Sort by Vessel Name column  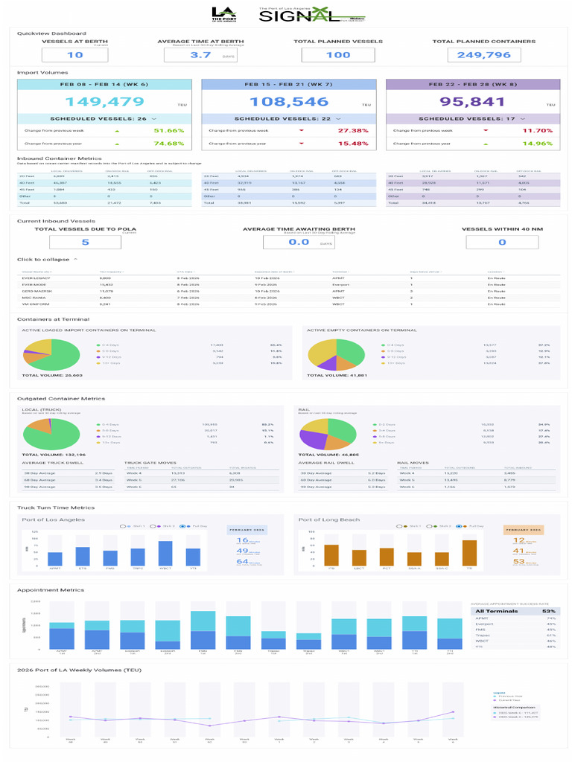[36, 272]
